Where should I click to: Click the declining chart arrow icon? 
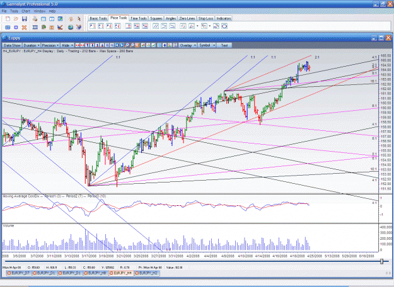[x=60, y=27]
